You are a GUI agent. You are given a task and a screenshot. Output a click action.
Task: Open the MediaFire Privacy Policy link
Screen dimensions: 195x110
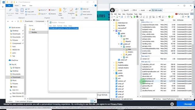coord(116,104)
